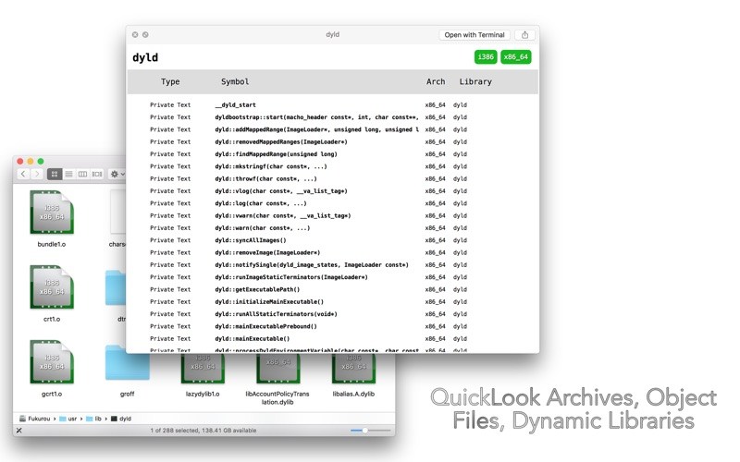Screen dimensions: 740x462
Task: Switch Finder to list view
Action: click(x=68, y=174)
